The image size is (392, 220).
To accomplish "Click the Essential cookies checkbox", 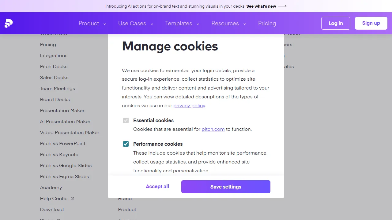I will [126, 120].
